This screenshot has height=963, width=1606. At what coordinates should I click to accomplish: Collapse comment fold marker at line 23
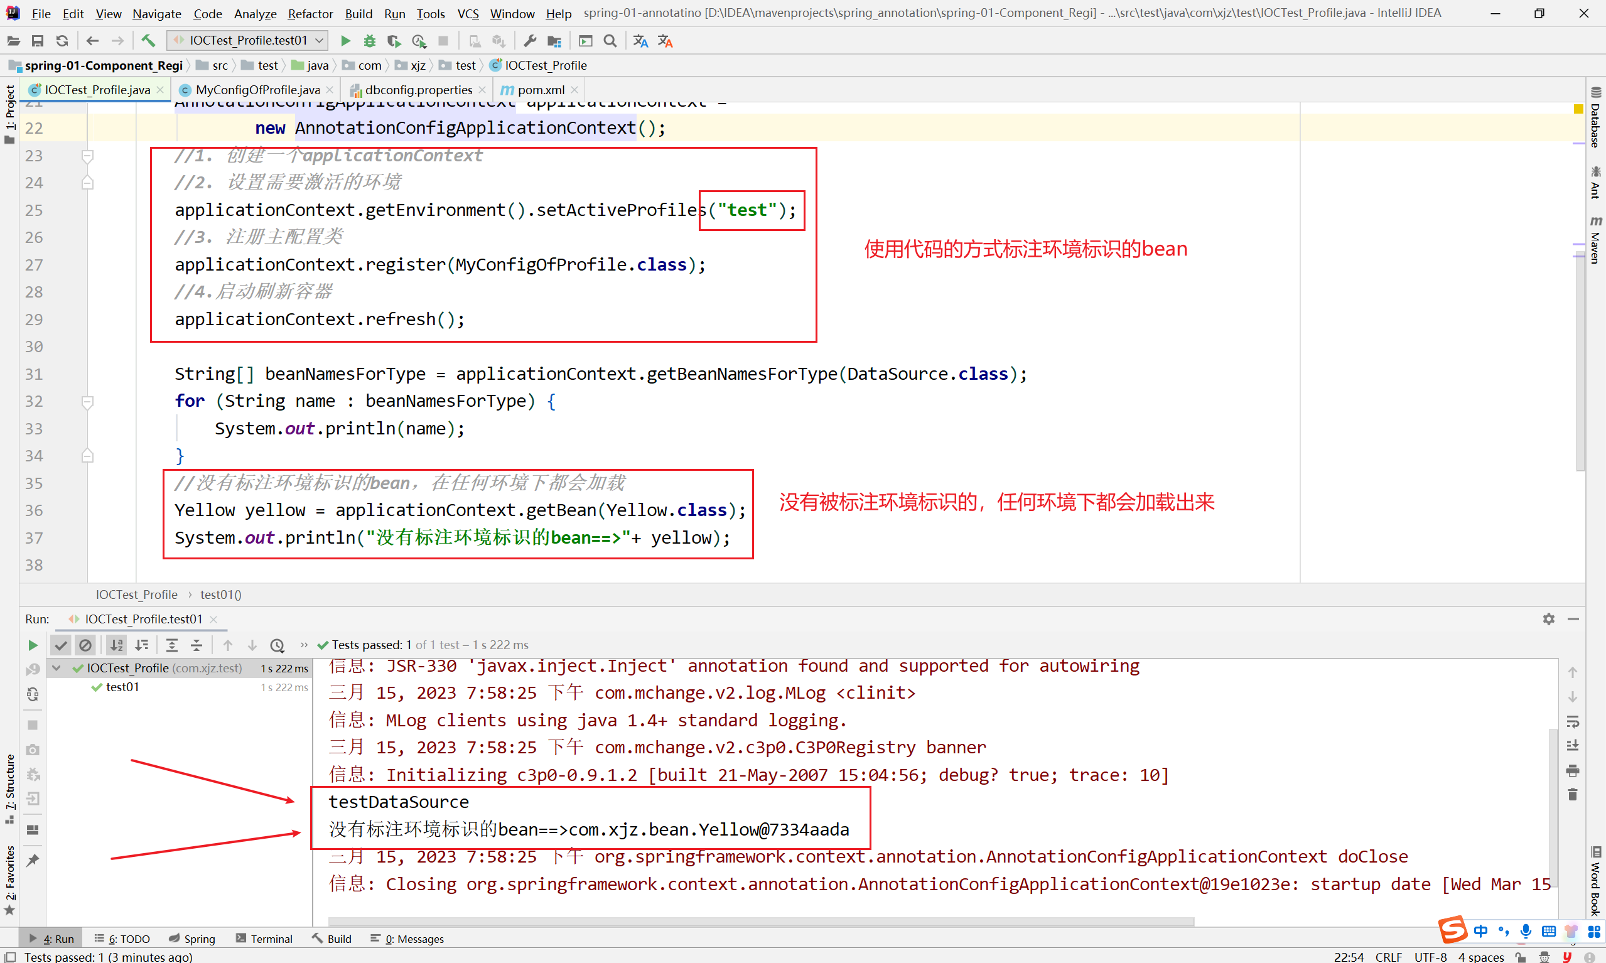pos(88,156)
